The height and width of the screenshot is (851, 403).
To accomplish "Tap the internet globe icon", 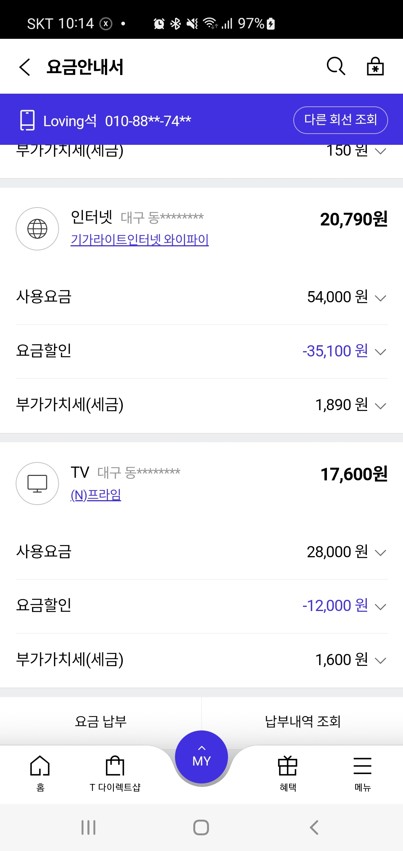I will coord(37,229).
